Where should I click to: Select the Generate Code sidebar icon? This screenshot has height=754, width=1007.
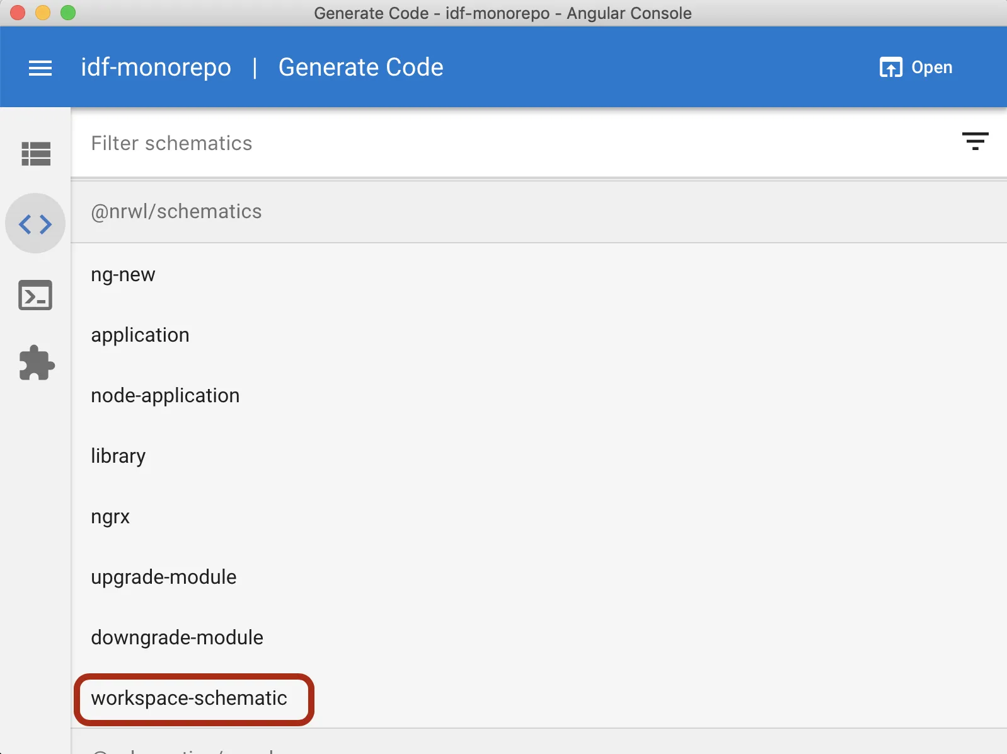point(35,224)
